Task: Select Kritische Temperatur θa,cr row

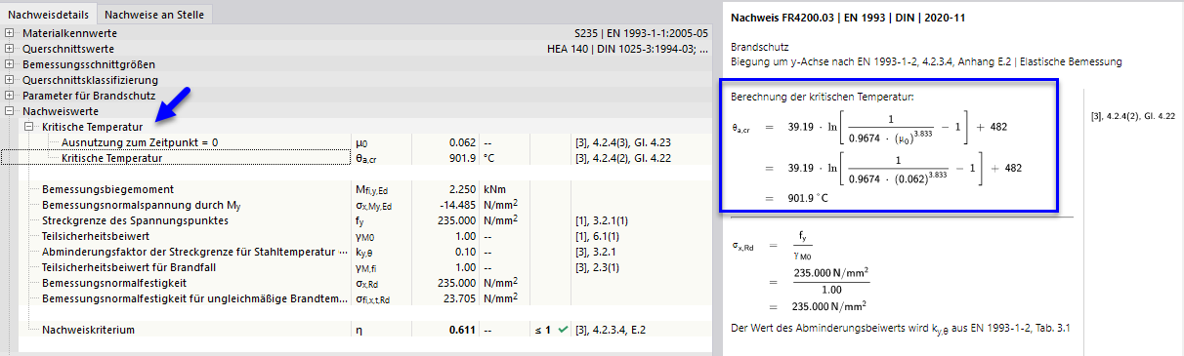Action: coord(359,158)
